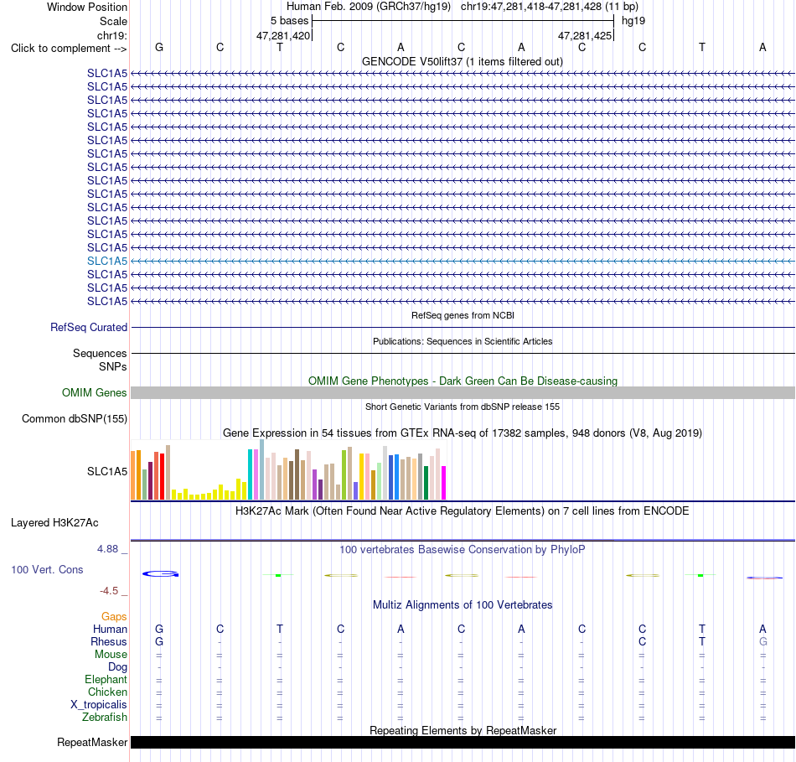Open the GENCODE V50lift37 track title
This screenshot has height=762, width=796.
(x=462, y=61)
